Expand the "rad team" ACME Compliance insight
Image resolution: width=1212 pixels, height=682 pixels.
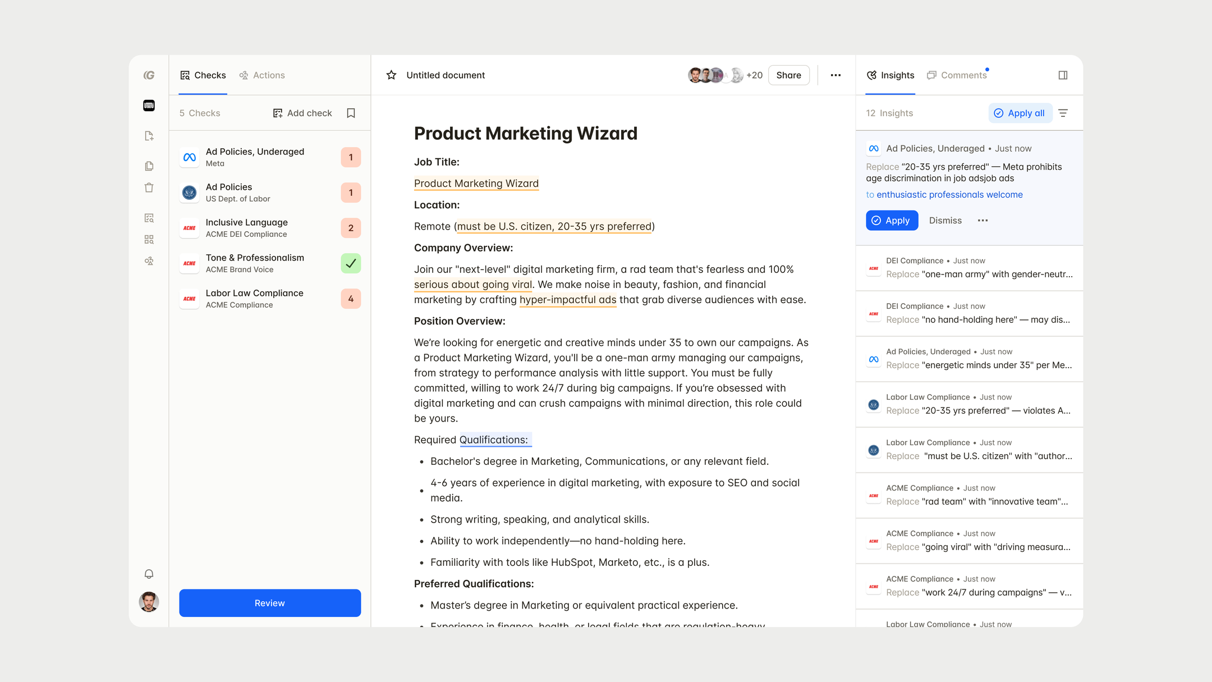(x=969, y=495)
